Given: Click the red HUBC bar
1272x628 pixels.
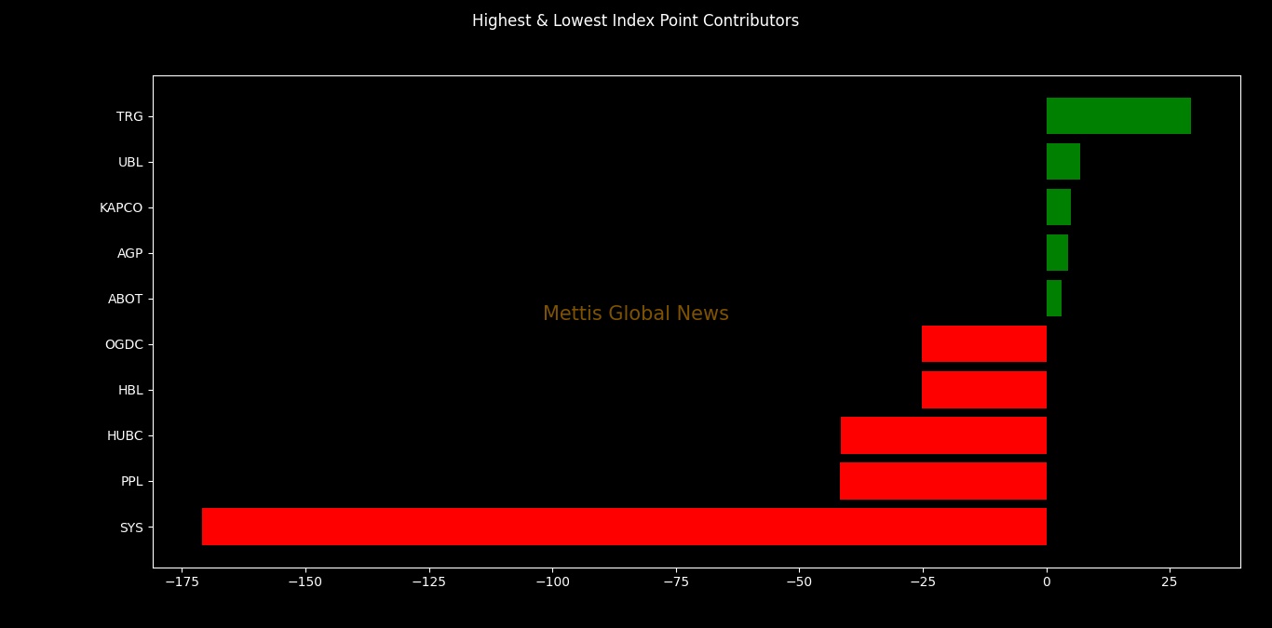Looking at the screenshot, I should point(943,435).
